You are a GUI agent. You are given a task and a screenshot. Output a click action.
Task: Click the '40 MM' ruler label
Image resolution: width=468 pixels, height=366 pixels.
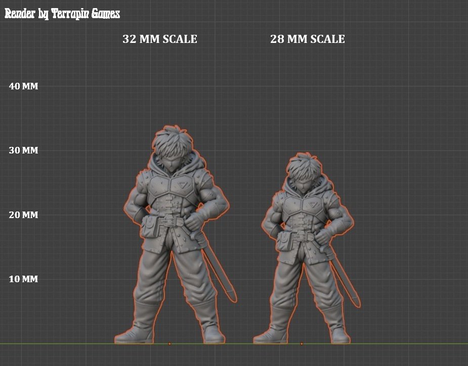tap(24, 86)
